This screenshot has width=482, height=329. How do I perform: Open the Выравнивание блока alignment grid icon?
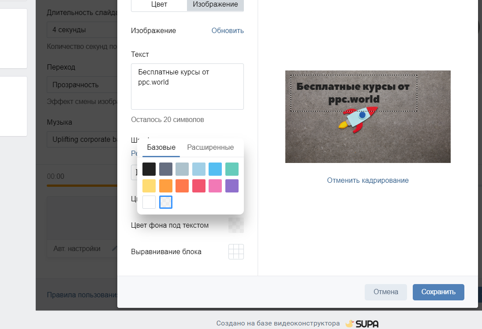235,251
